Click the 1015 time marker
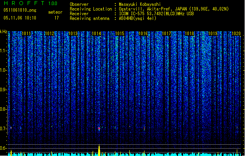The width and height of the screenshot is (245, 156). (x=120, y=34)
